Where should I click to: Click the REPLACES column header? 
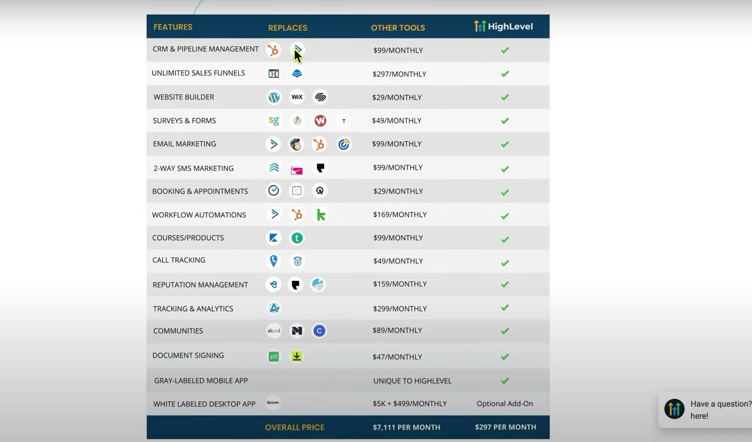coord(287,28)
